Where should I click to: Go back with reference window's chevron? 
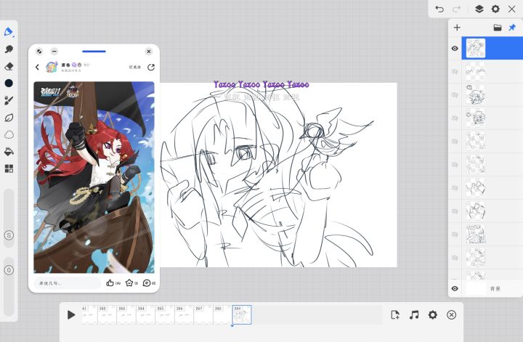tap(38, 68)
